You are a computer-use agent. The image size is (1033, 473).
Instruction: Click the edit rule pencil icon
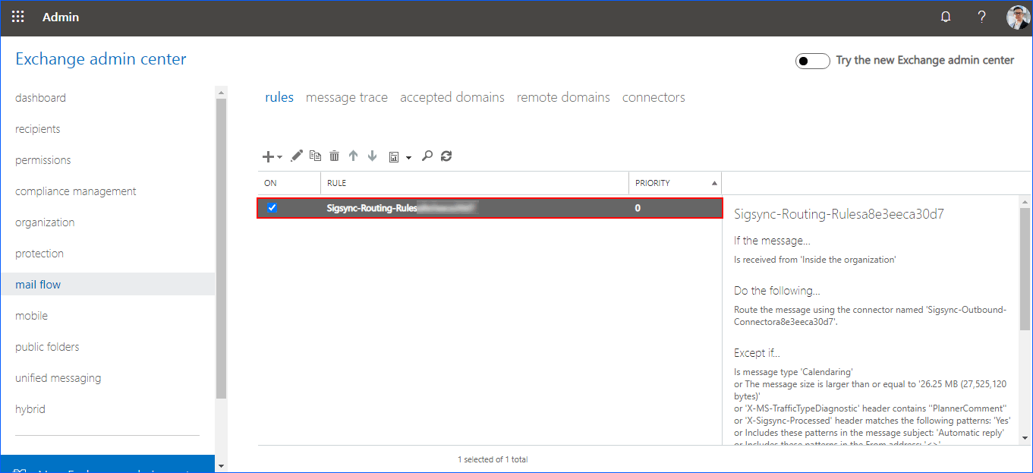pyautogui.click(x=297, y=156)
